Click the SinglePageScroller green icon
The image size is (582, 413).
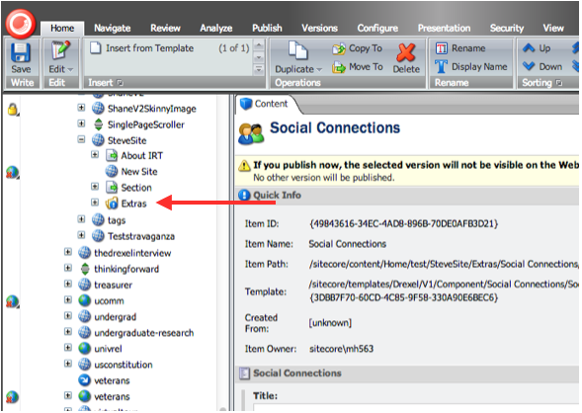98,124
